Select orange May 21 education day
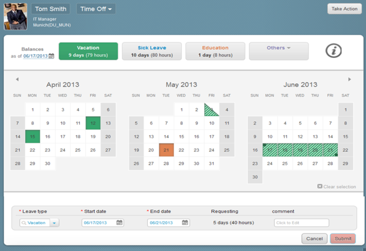 (x=166, y=150)
